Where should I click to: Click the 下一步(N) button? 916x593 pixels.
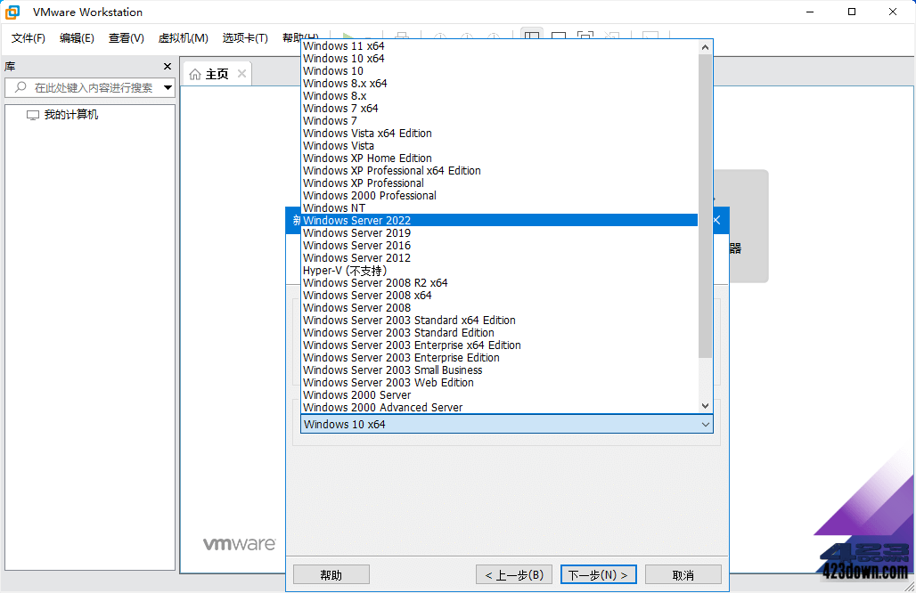pos(598,573)
